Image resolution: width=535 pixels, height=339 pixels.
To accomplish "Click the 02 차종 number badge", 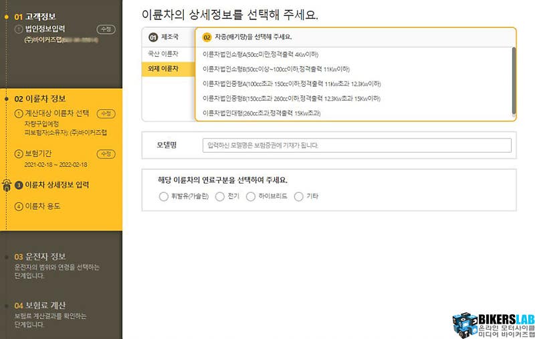I will coord(207,37).
